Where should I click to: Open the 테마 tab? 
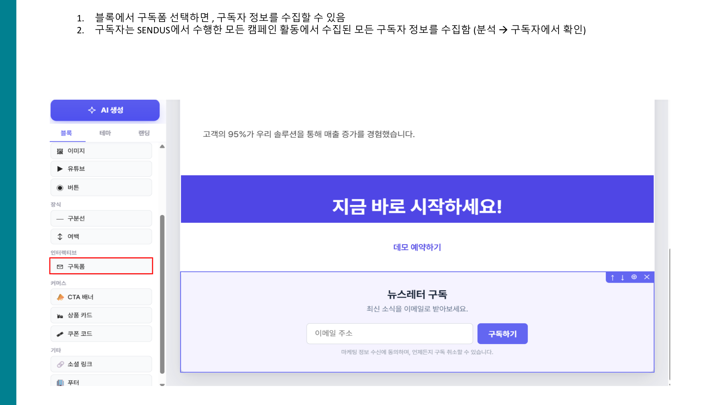105,133
